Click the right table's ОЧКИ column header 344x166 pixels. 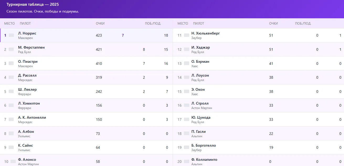coord(273,24)
